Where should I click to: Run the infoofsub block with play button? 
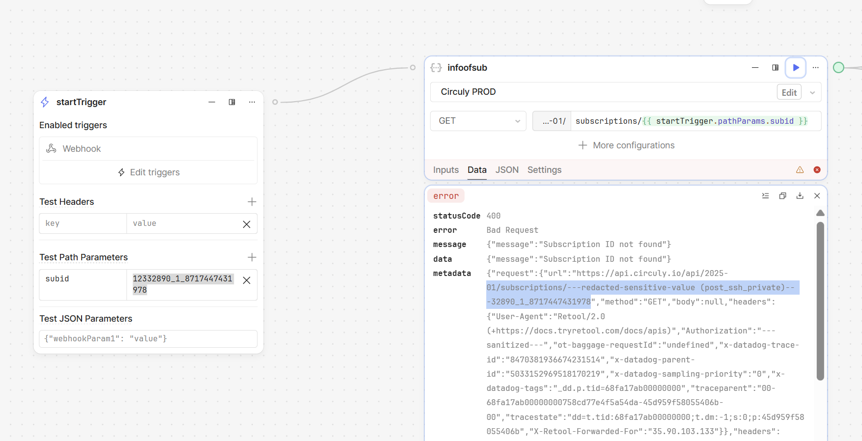tap(795, 68)
